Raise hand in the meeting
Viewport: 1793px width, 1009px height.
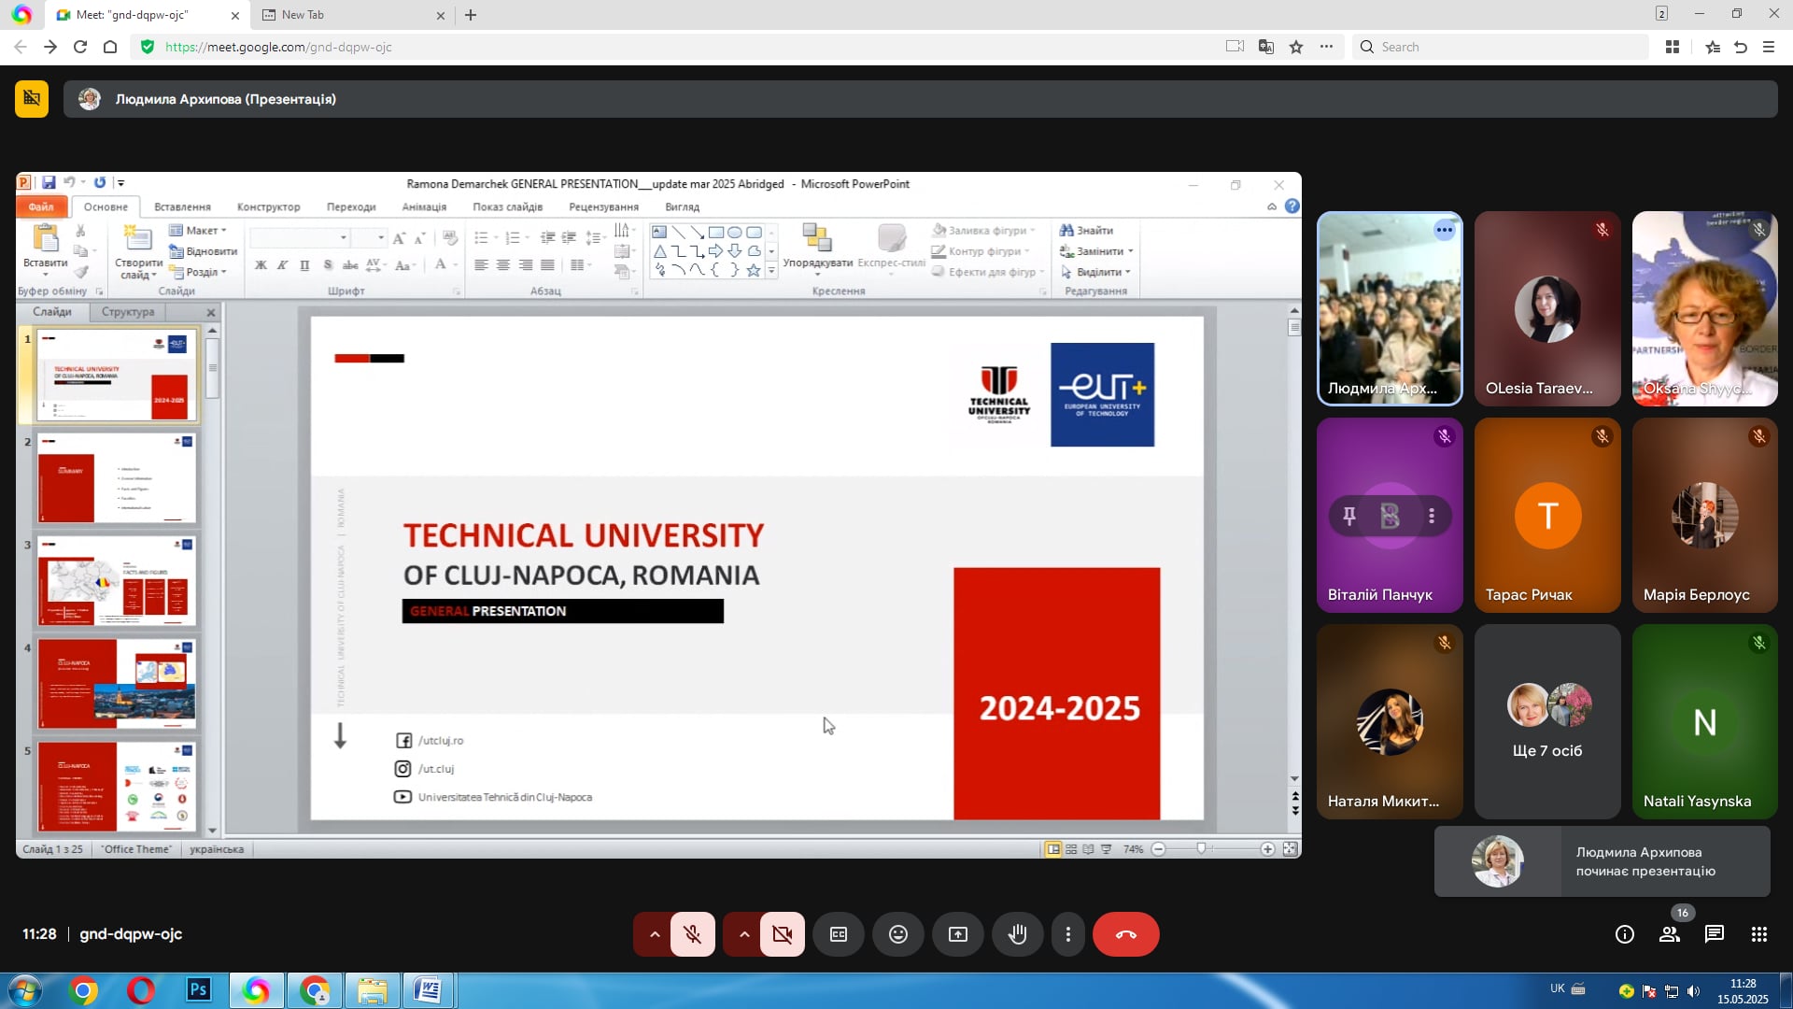[x=1018, y=934]
